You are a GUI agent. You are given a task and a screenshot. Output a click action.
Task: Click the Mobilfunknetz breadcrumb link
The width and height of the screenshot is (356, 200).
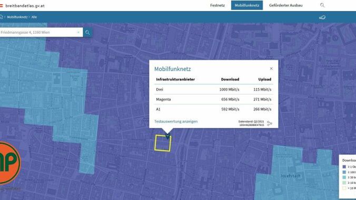point(17,17)
